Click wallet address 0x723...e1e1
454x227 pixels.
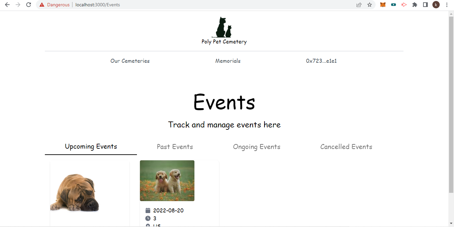(321, 61)
